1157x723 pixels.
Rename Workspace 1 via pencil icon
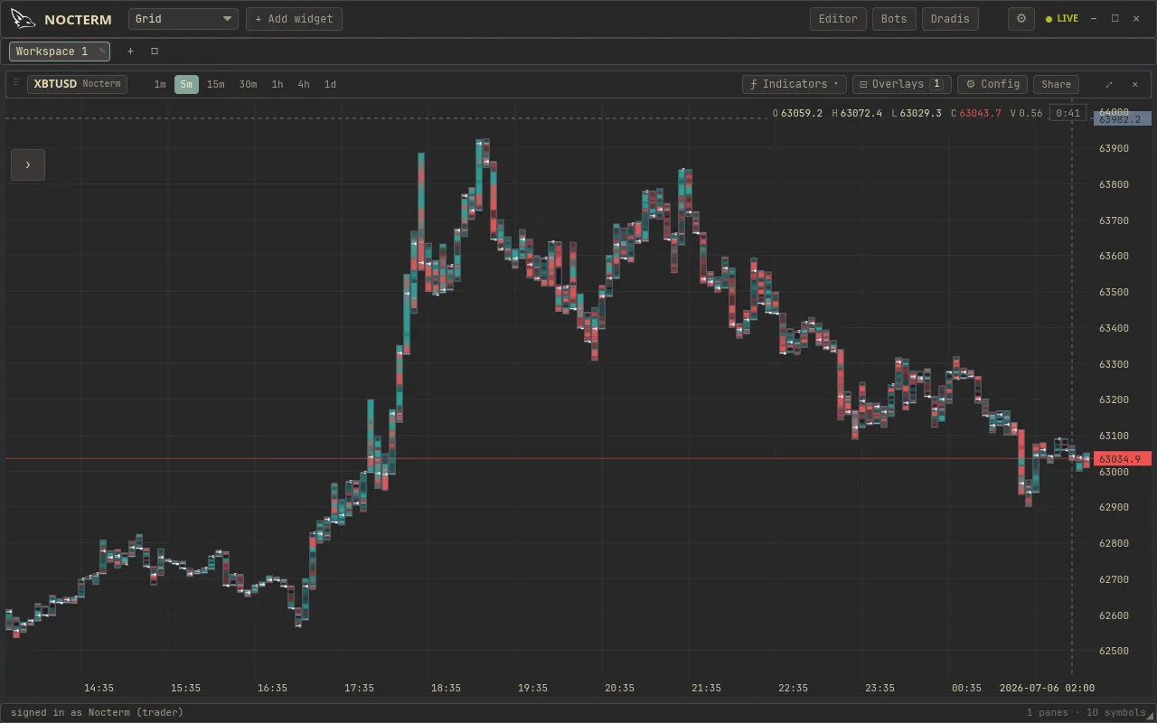(101, 52)
